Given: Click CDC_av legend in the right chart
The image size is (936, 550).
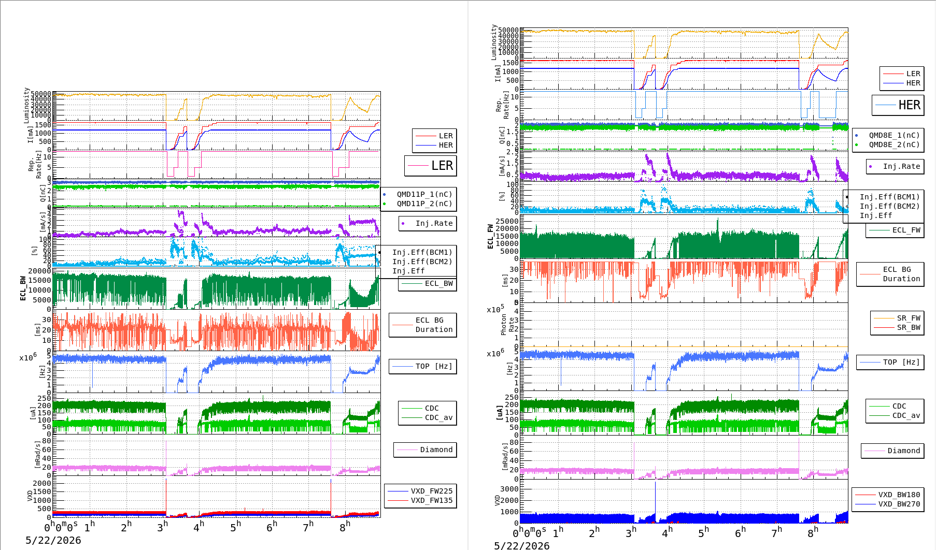Looking at the screenshot, I should pyautogui.click(x=906, y=415).
